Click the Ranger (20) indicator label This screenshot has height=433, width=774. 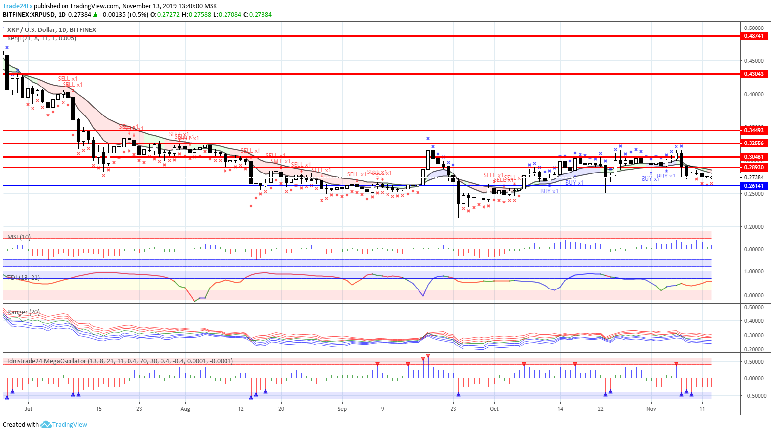coord(24,312)
